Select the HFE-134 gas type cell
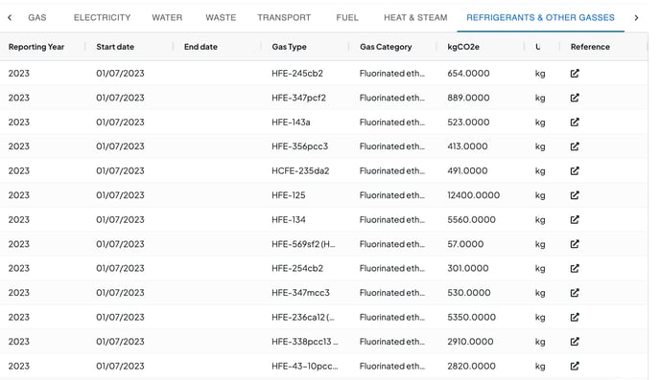Viewport: 660px width, 380px height. click(x=289, y=219)
